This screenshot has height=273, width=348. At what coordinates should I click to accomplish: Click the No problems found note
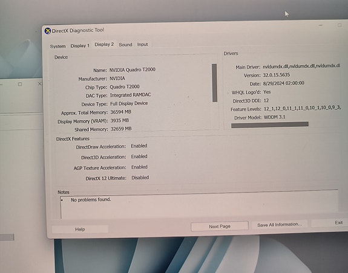click(x=91, y=200)
